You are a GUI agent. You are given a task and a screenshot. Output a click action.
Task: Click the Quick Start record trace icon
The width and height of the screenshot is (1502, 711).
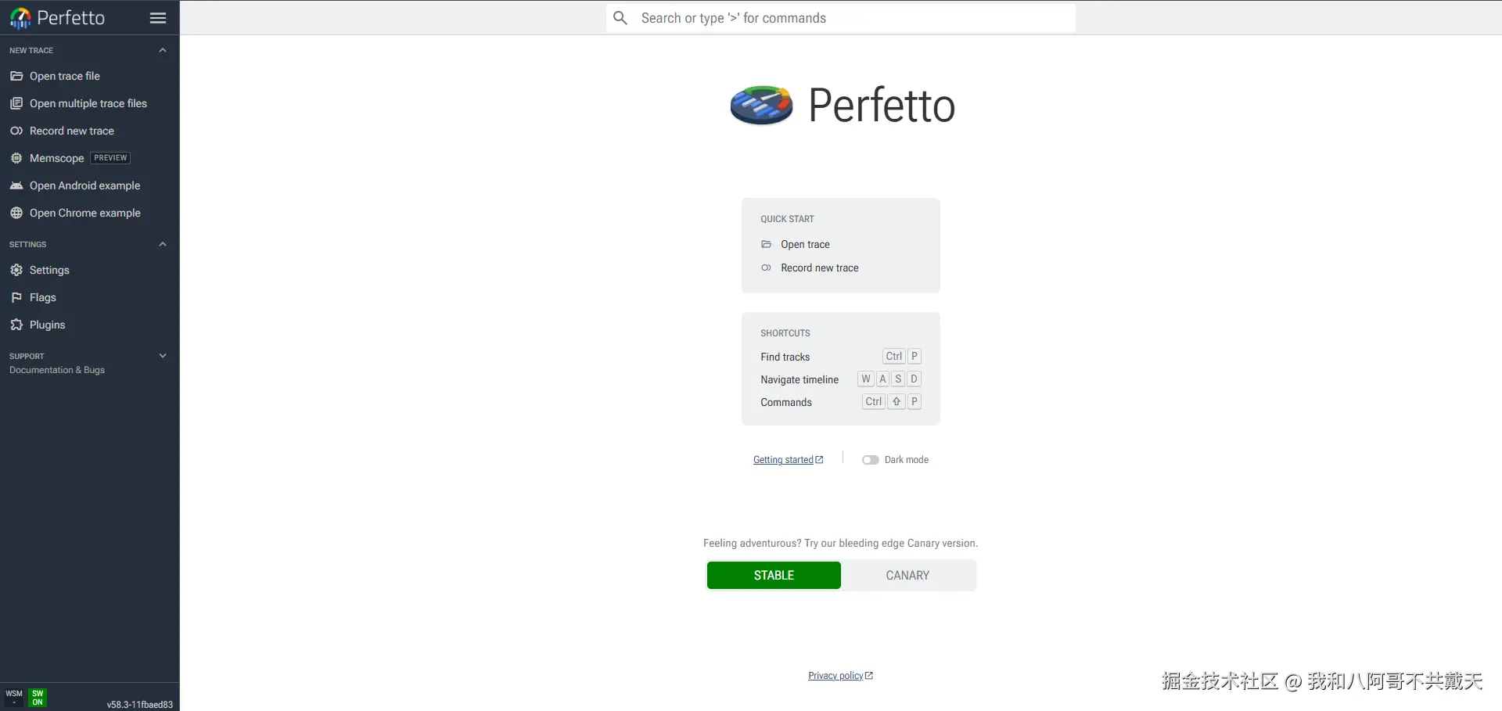(x=767, y=268)
